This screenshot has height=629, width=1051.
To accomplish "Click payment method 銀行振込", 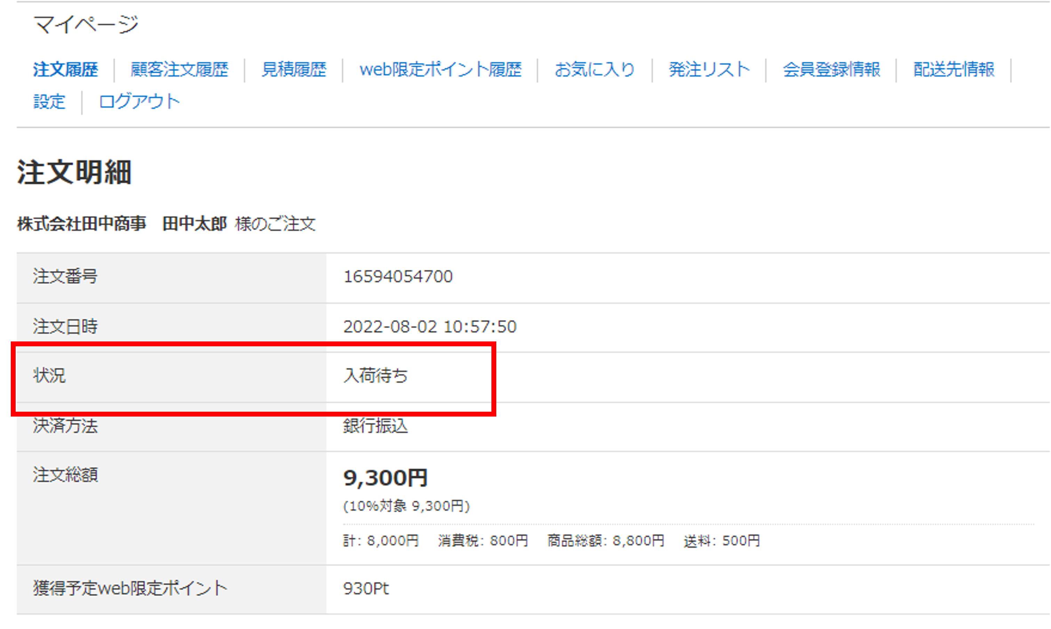I will [x=376, y=426].
